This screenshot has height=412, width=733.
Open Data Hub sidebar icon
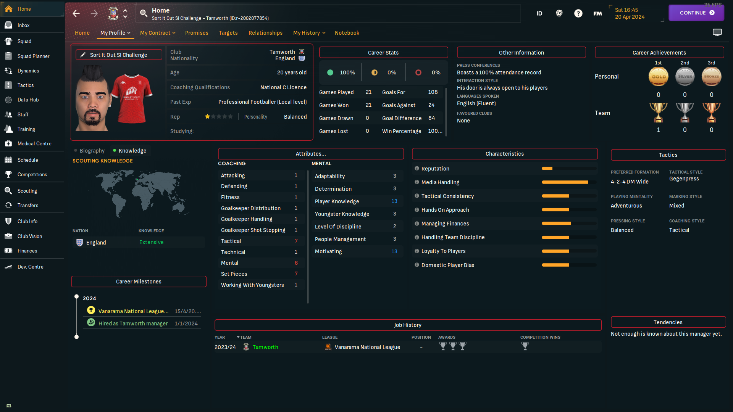(8, 100)
